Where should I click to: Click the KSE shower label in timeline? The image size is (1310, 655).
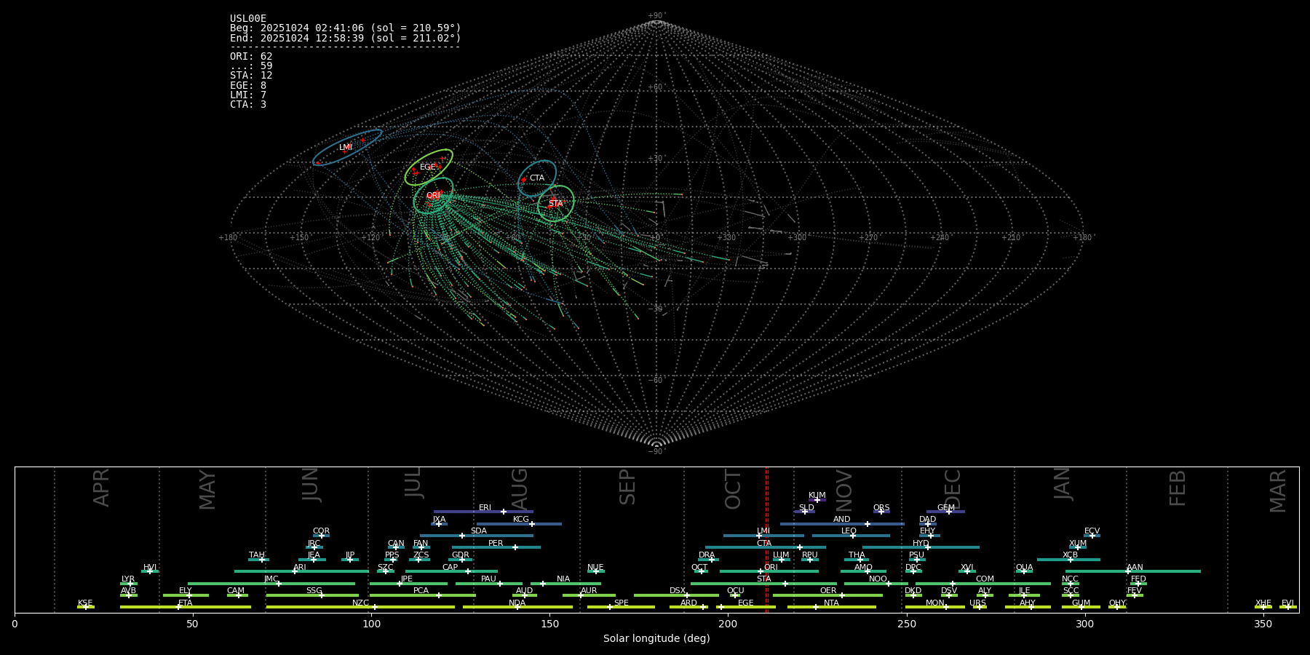(85, 603)
